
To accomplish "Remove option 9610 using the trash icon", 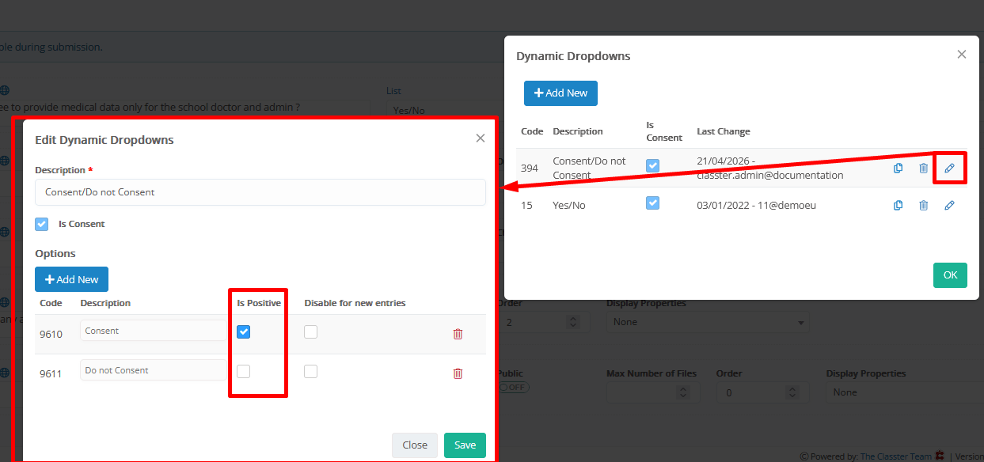I will (x=458, y=334).
